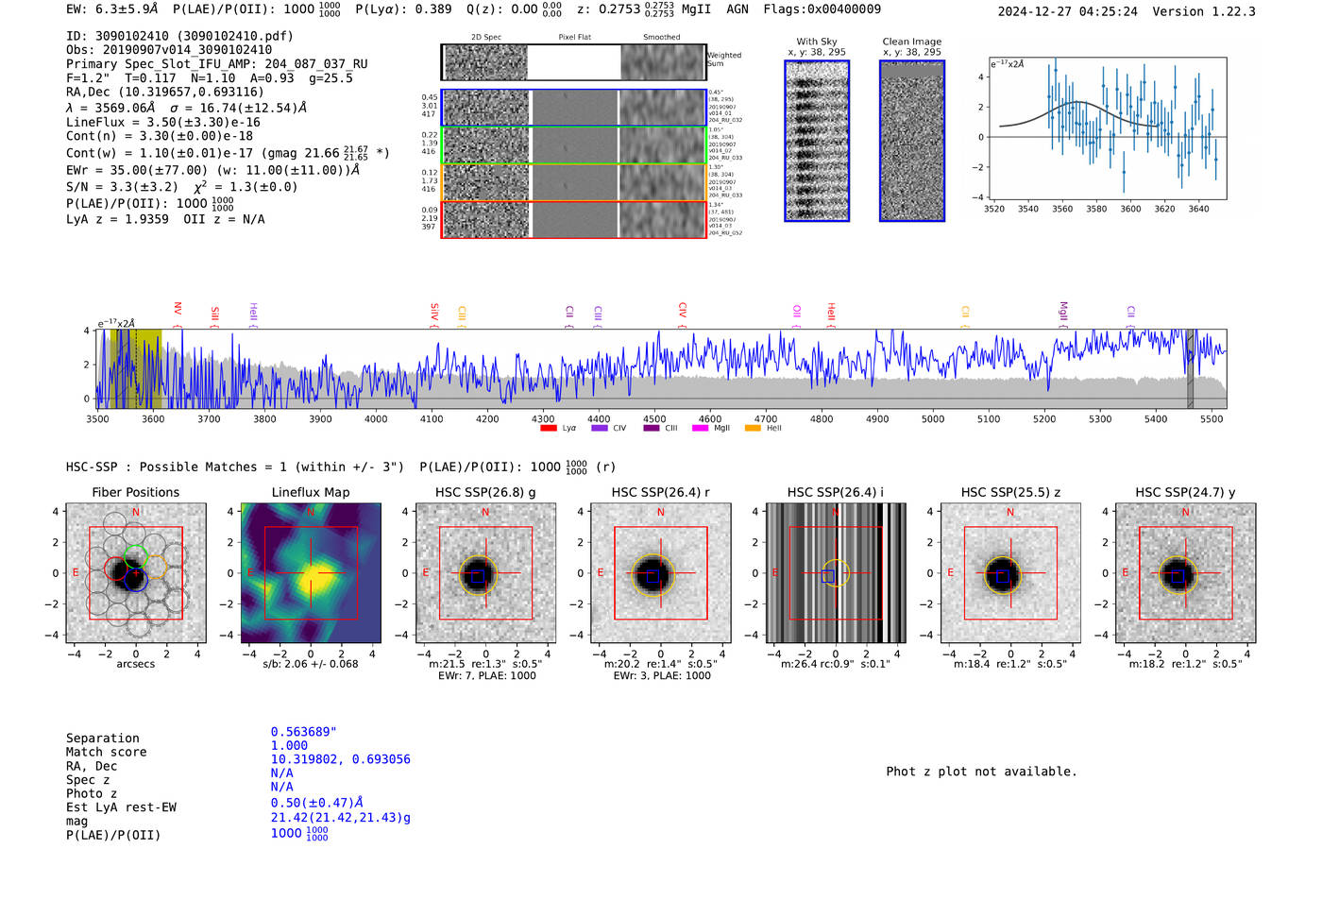Open the HSC SSP(26.8) g cutout
The width and height of the screenshot is (1322, 900).
coord(485,572)
